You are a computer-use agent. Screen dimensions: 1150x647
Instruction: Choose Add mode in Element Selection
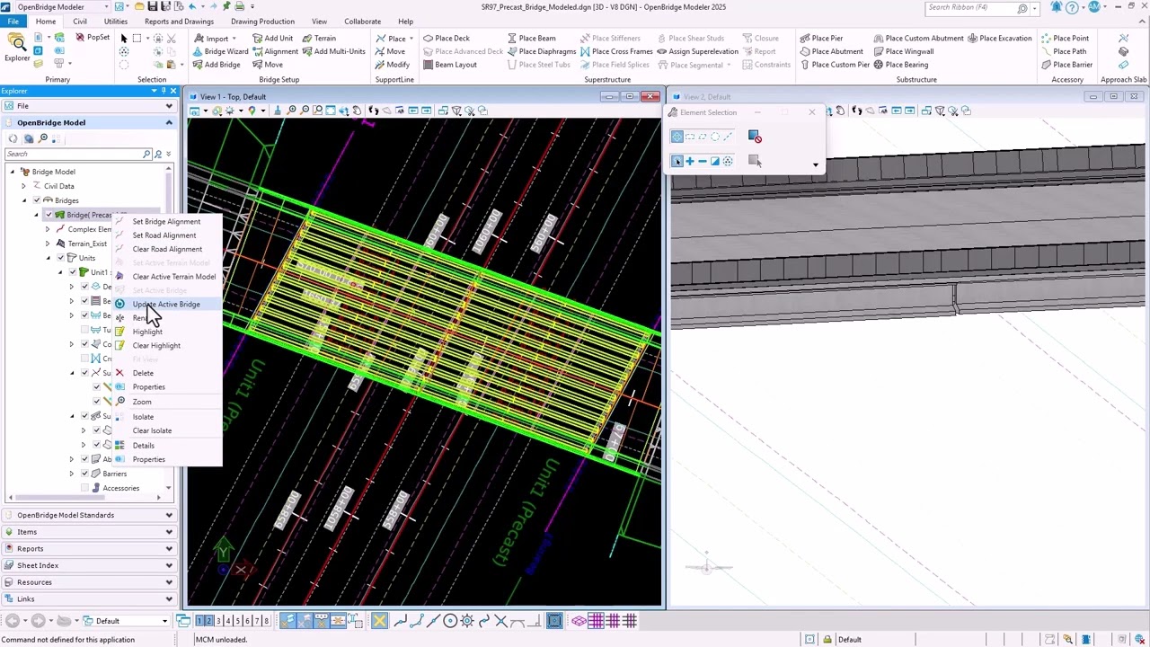[x=690, y=161]
